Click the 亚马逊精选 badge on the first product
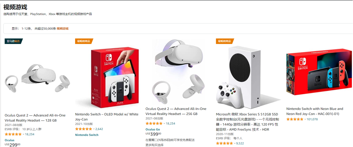Viewport: 353px width, 147px height. pyautogui.click(x=14, y=41)
